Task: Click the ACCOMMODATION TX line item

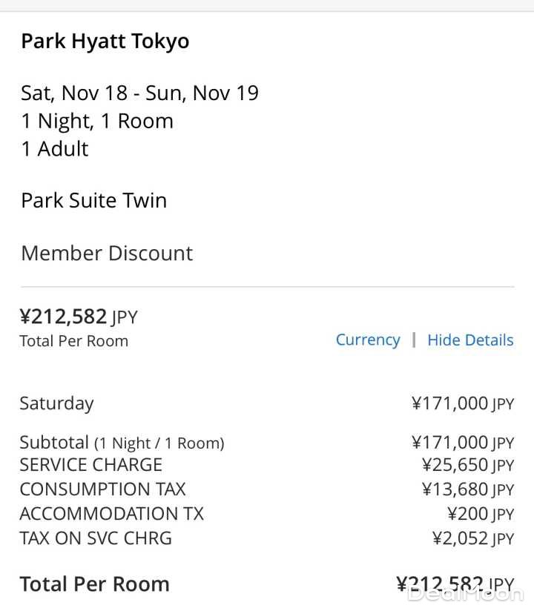Action: pos(111,514)
